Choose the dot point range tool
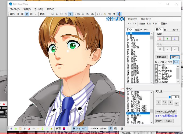This screenshot has width=183, height=134. (48, 14)
